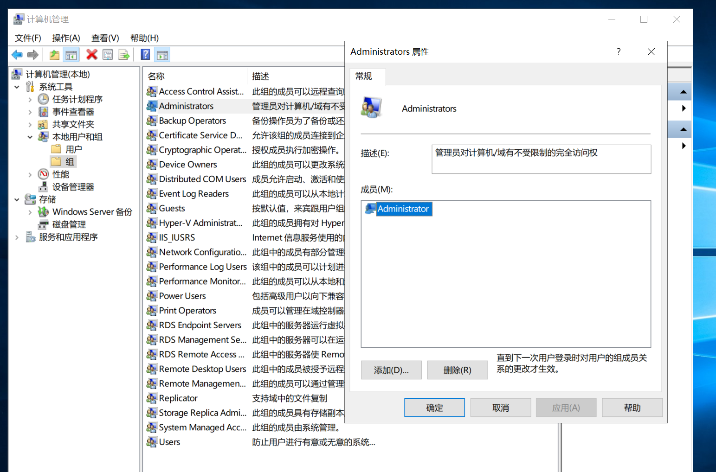Click the dialog's ? help button

[x=619, y=51]
